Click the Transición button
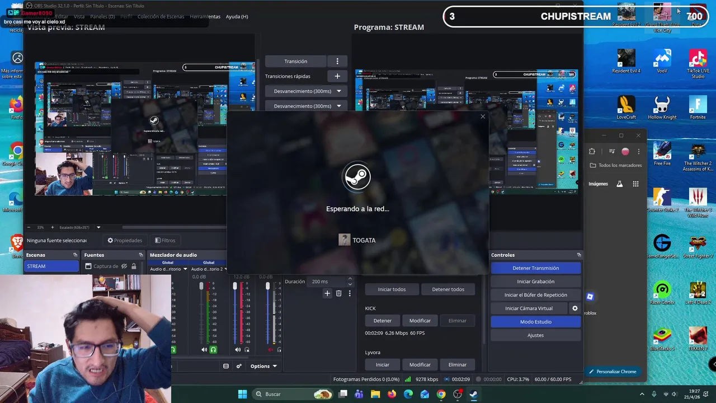Viewport: 716px width, 403px height. point(296,61)
